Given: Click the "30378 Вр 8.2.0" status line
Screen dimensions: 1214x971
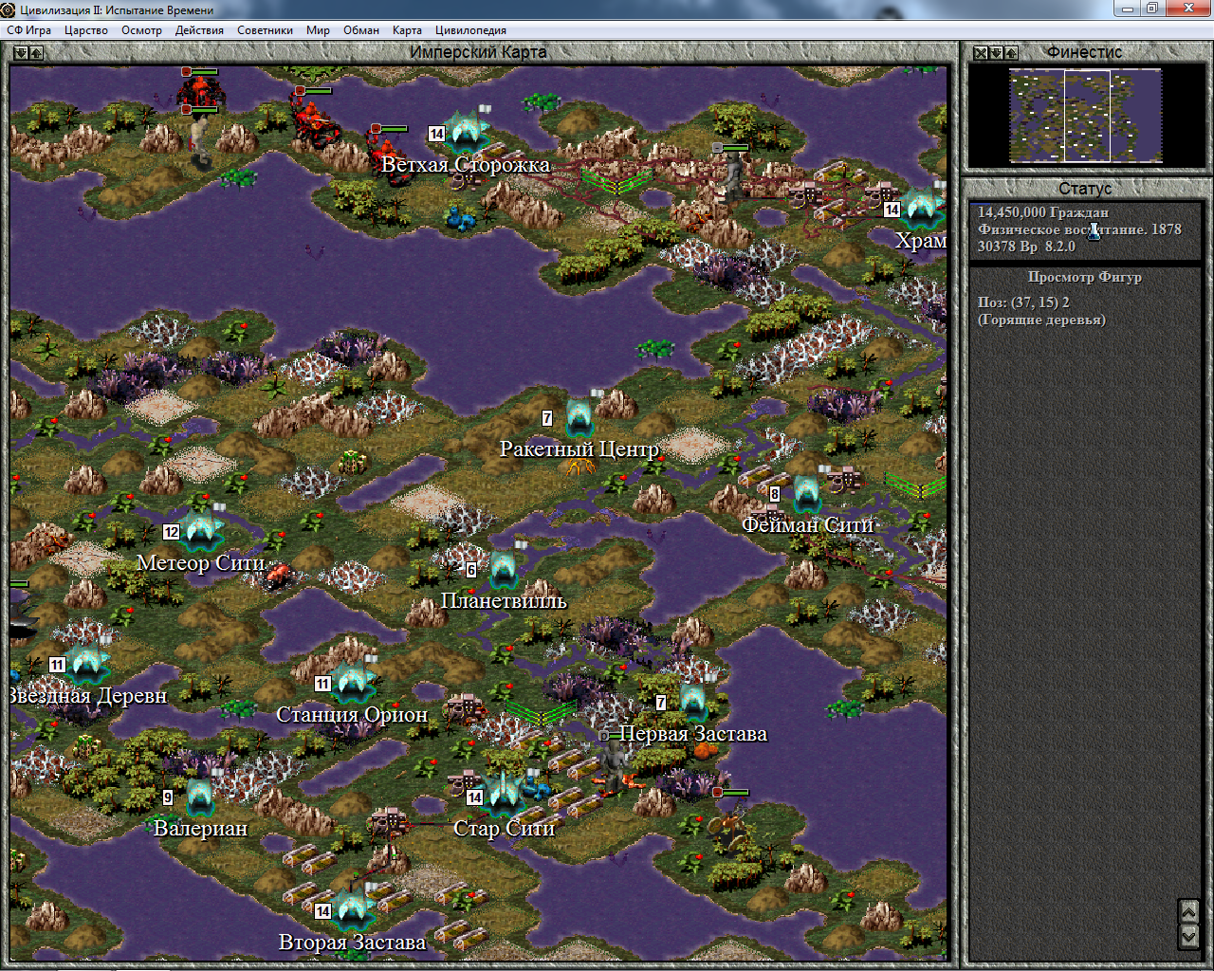Looking at the screenshot, I should coord(1026,247).
